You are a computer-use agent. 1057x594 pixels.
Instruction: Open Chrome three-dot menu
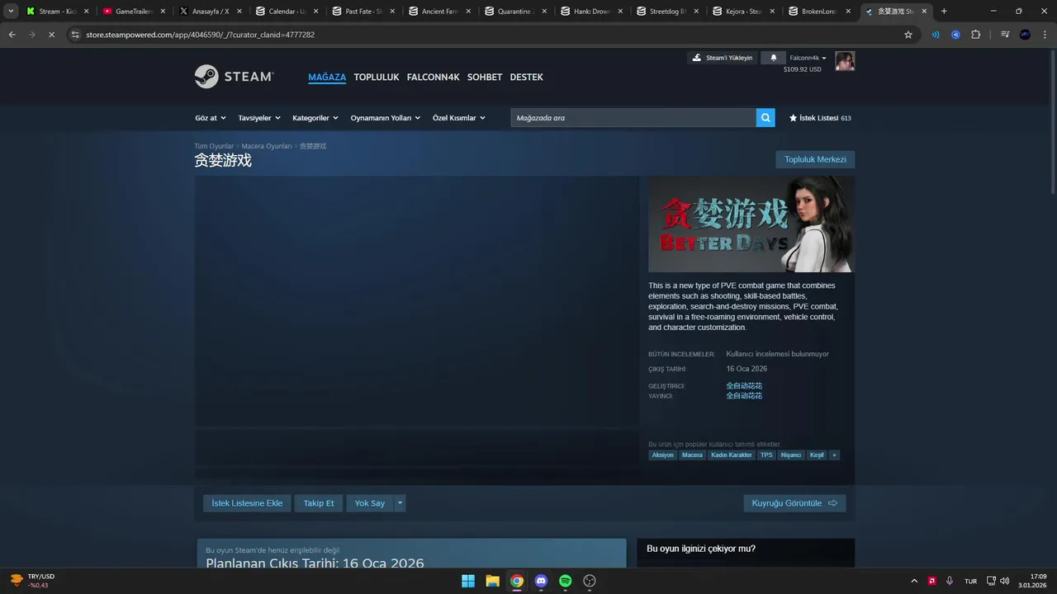tap(1045, 35)
